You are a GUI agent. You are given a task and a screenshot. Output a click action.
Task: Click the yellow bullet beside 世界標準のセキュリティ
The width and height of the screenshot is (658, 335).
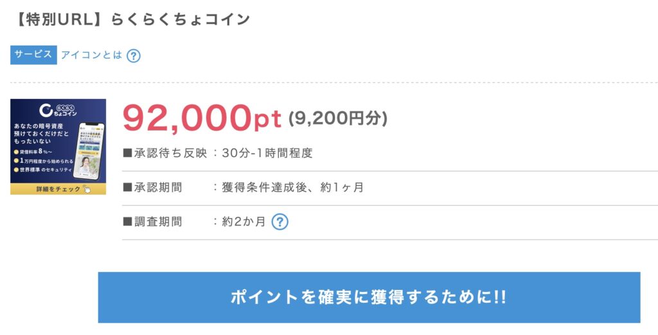16,170
